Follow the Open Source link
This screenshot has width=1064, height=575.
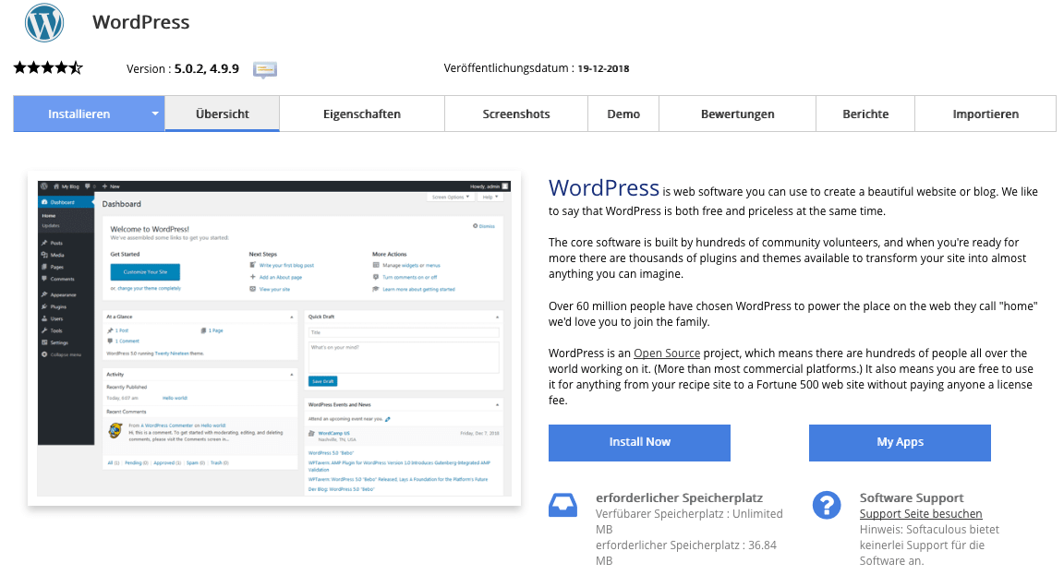click(667, 353)
